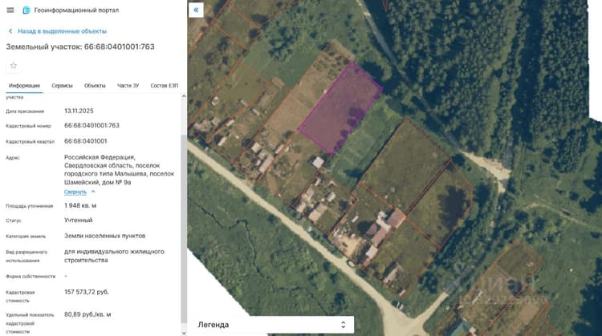Click the cadastral number 66:68:0401001:763 value
The height and width of the screenshot is (336, 602).
pos(92,125)
